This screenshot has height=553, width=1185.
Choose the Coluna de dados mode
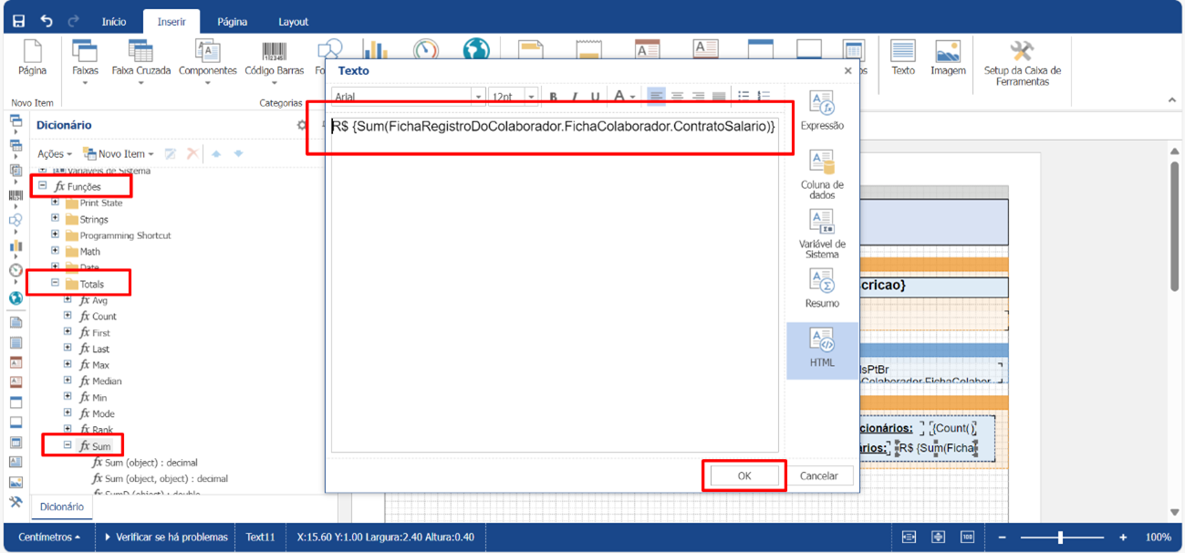pyautogui.click(x=822, y=174)
